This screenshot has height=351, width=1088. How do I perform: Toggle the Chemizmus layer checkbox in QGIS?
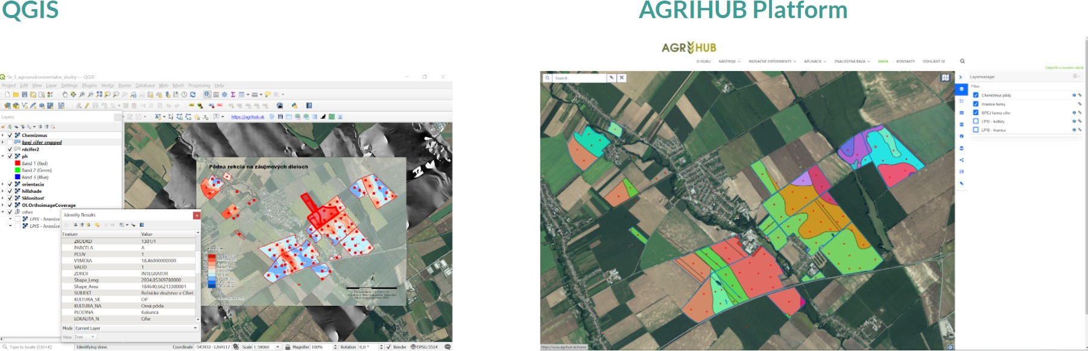point(10,136)
